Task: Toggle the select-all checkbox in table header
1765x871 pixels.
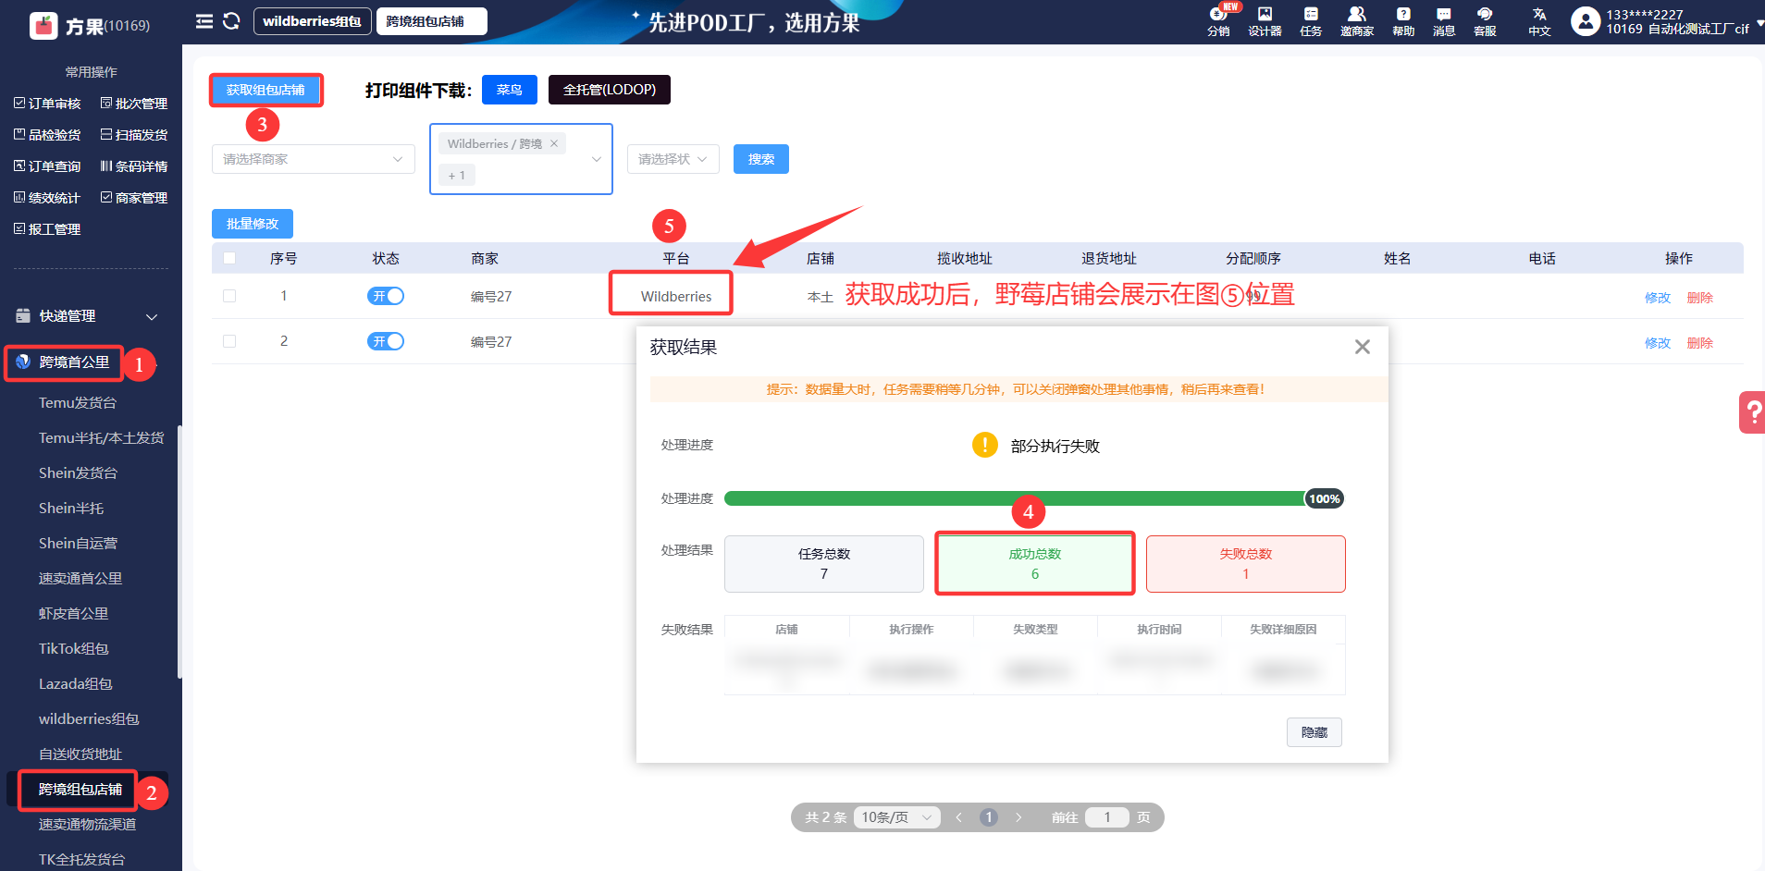Action: click(x=229, y=258)
